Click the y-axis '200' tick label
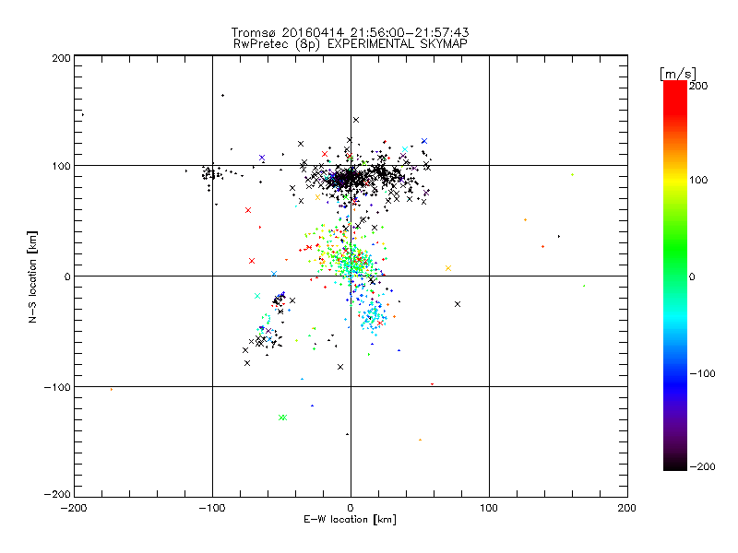This screenshot has width=738, height=553. pyautogui.click(x=61, y=58)
